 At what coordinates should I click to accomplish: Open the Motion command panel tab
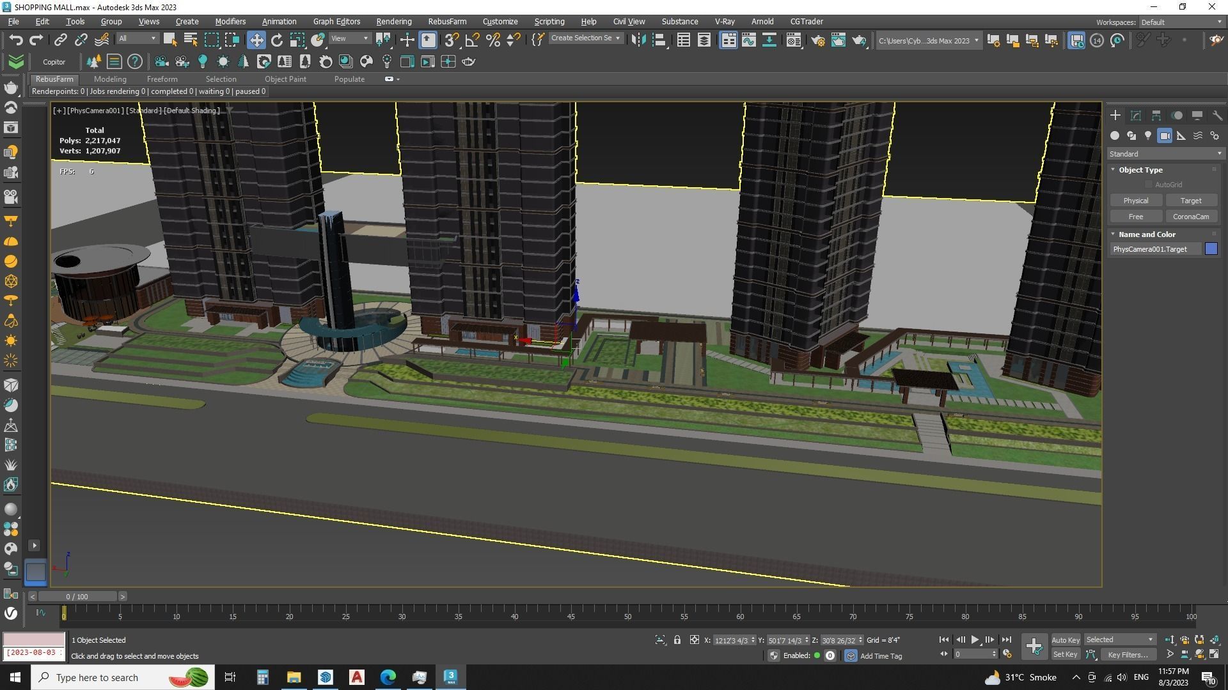point(1177,116)
